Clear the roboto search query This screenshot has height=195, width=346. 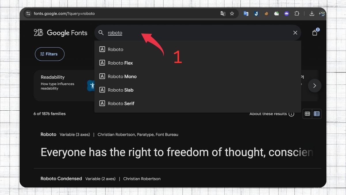click(295, 33)
